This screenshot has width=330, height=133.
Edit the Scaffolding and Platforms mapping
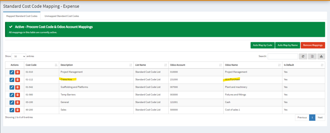(12, 87)
